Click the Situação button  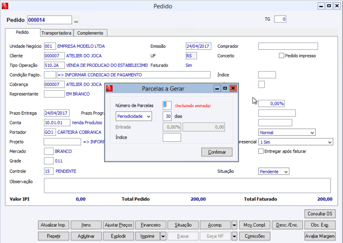click(183, 225)
